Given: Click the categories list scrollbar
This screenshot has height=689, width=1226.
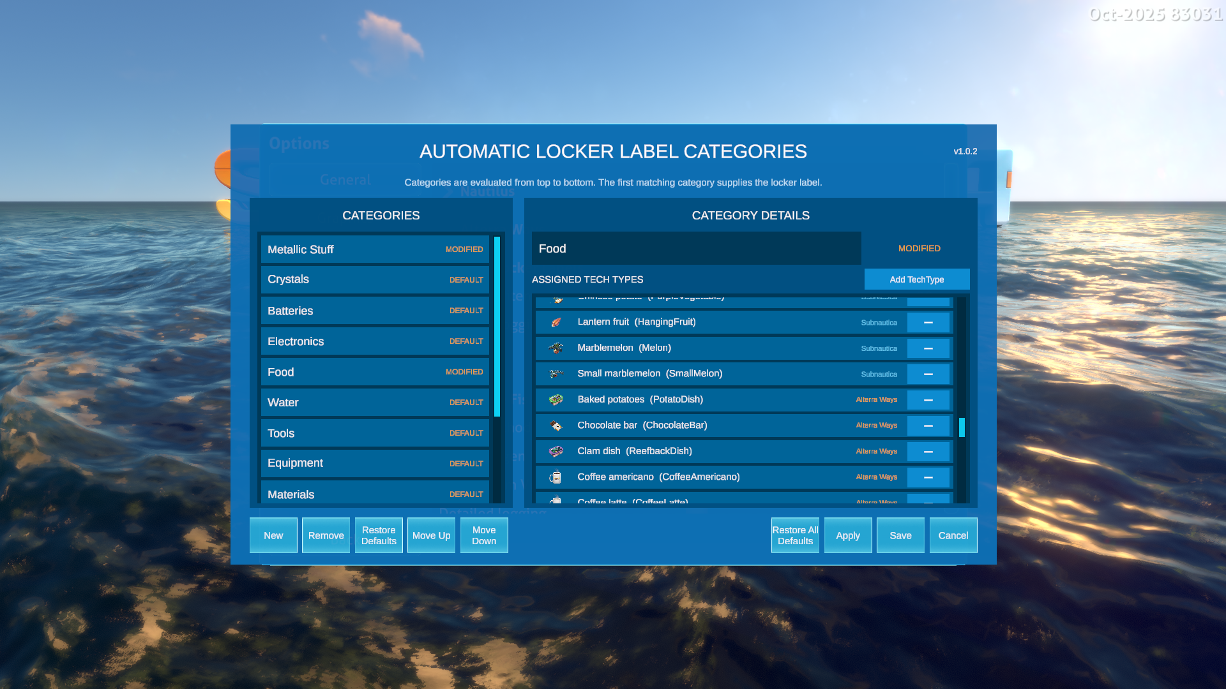Looking at the screenshot, I should click(x=497, y=327).
